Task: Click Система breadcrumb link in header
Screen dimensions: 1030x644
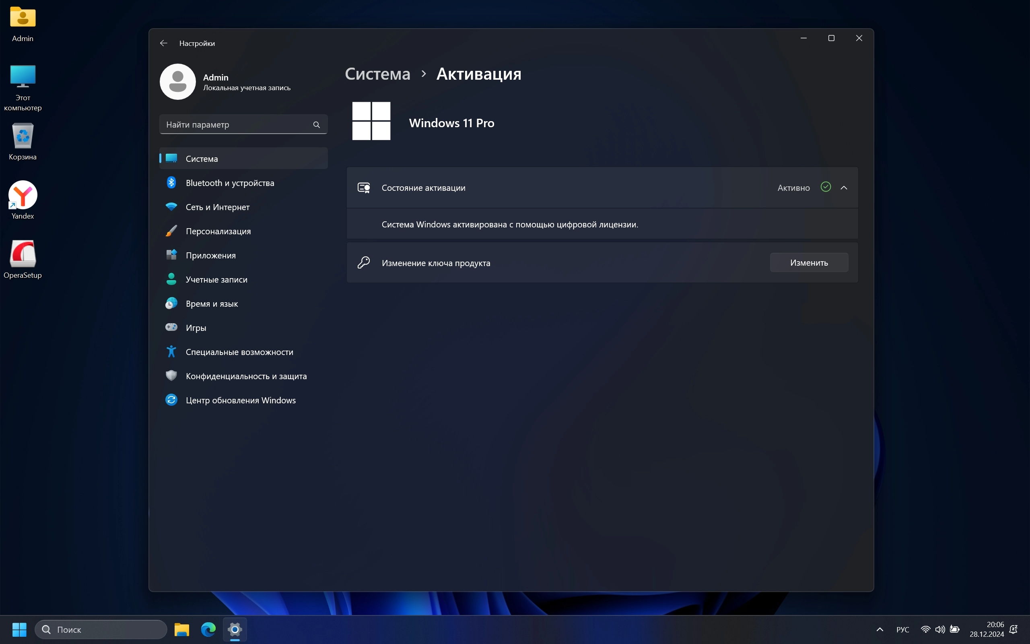Action: coord(377,74)
